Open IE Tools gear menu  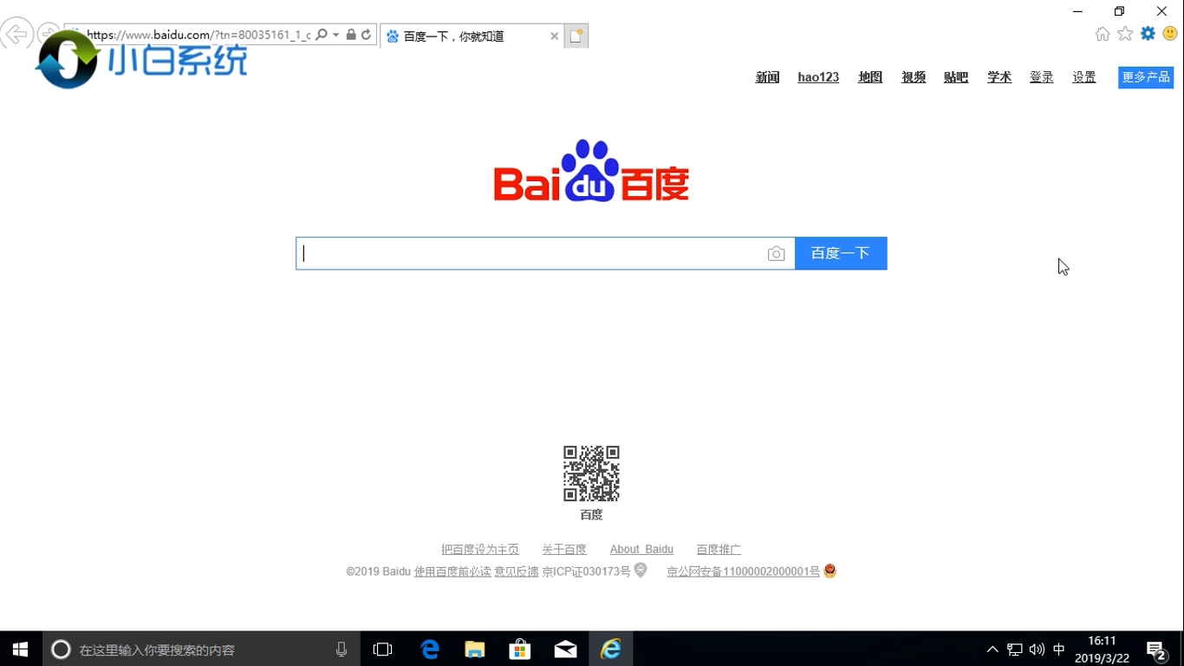tap(1148, 34)
